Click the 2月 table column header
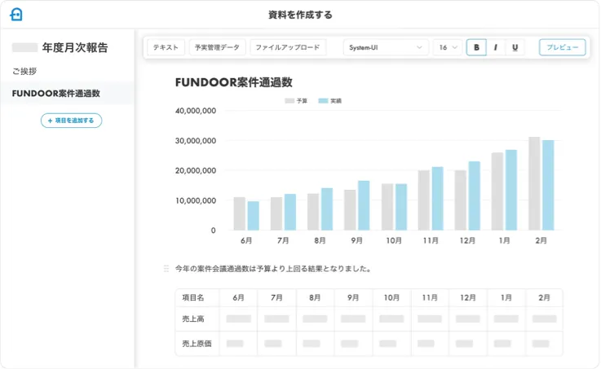 [544, 298]
